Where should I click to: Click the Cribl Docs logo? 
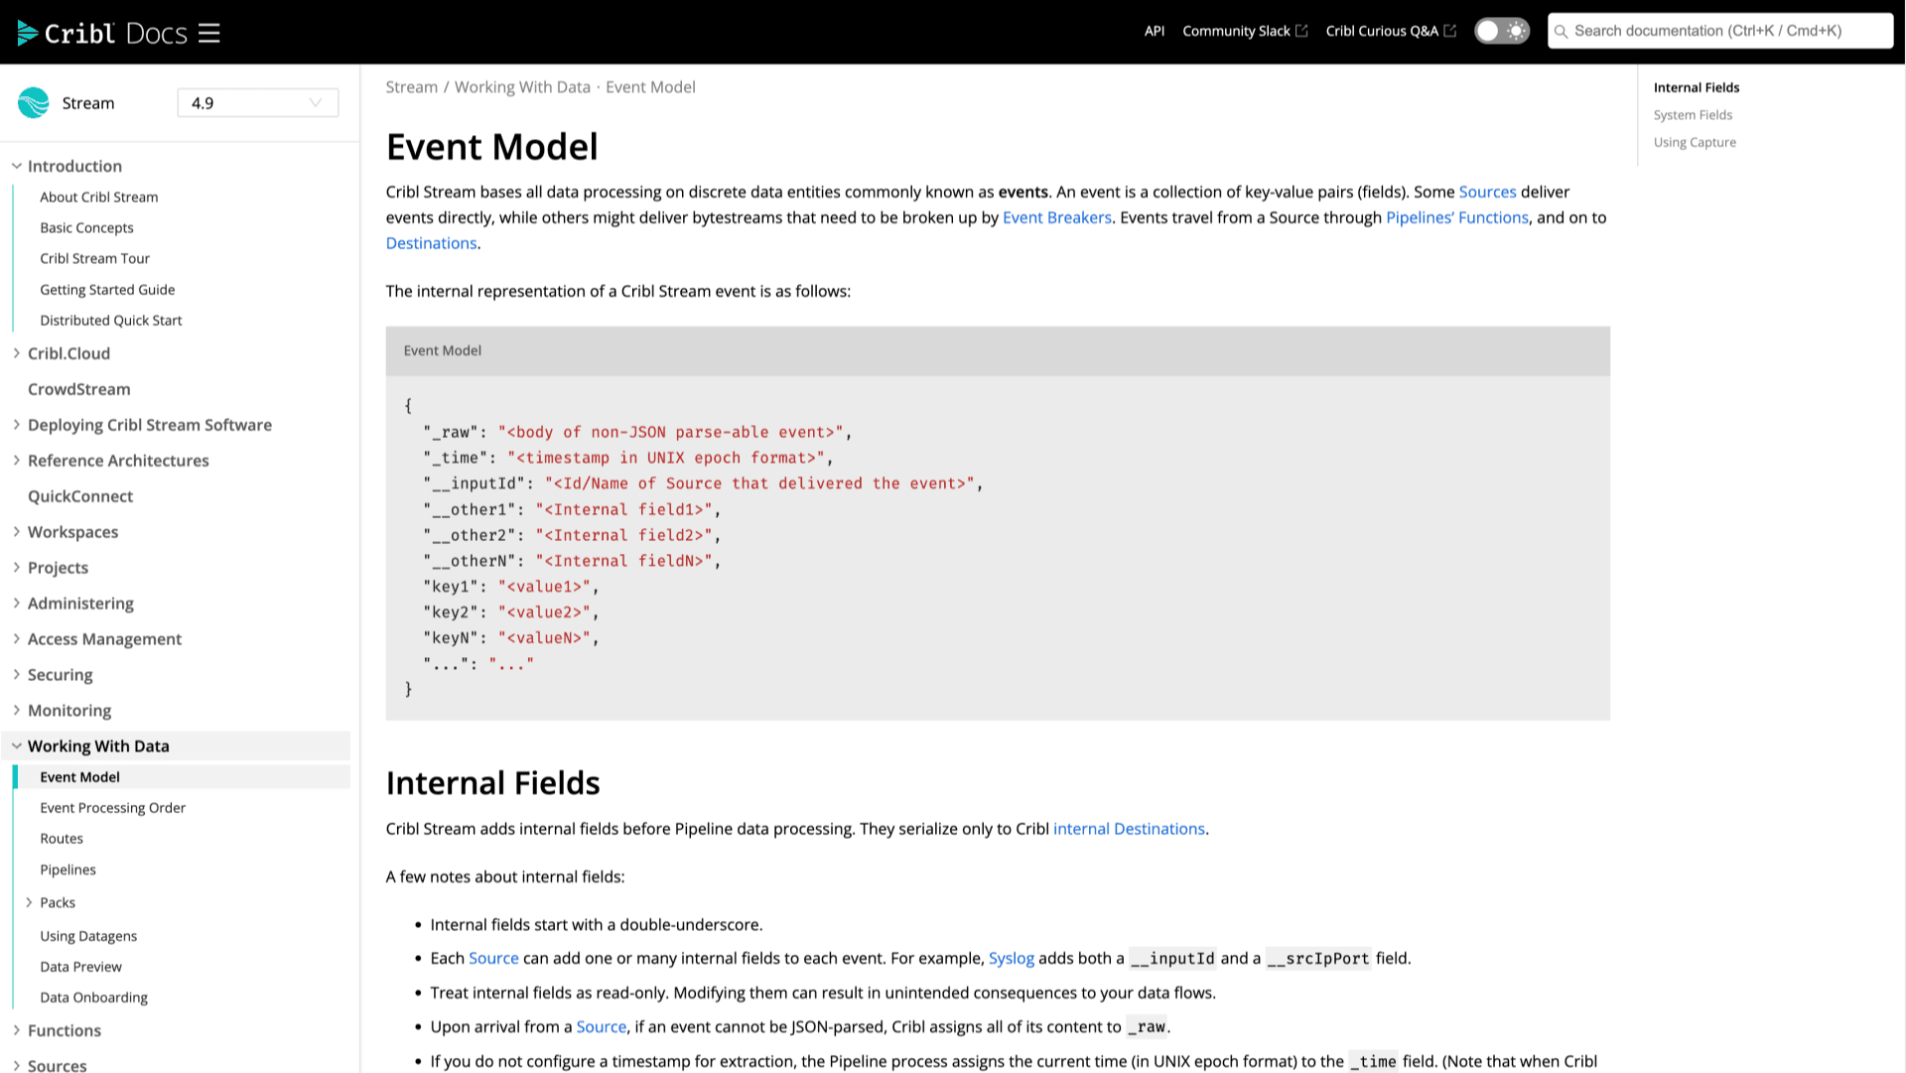tap(102, 33)
